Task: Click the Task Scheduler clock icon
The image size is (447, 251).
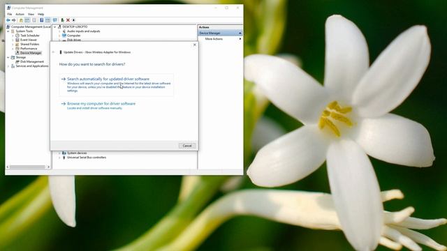Action: point(17,36)
